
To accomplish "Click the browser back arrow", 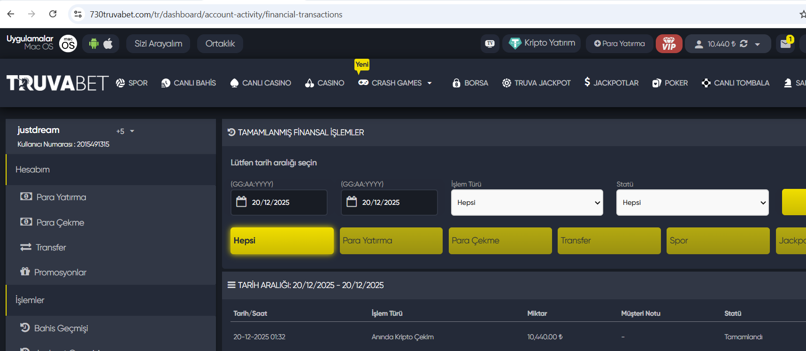I will (11, 14).
